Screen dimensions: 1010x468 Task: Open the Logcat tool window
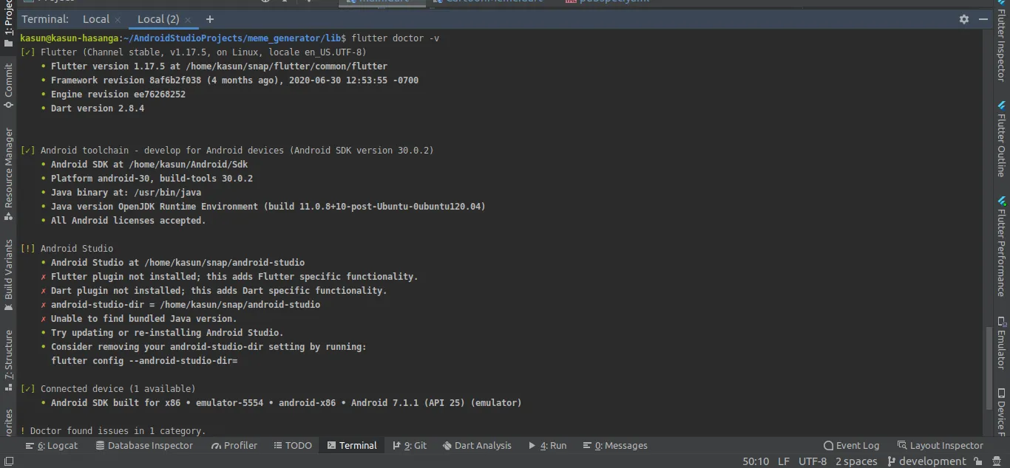[51, 445]
